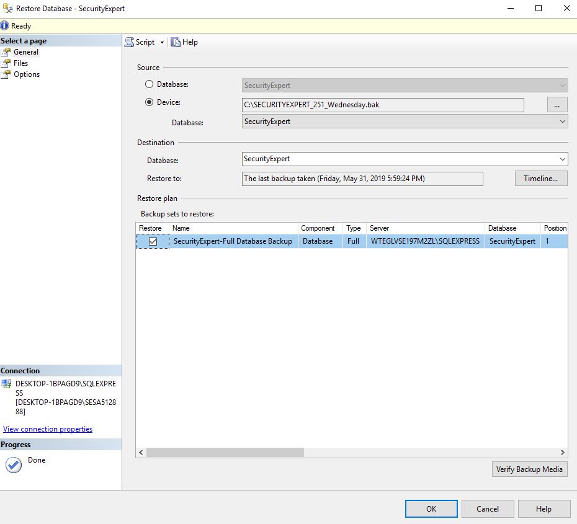Cancel the restore dialog

(488, 509)
